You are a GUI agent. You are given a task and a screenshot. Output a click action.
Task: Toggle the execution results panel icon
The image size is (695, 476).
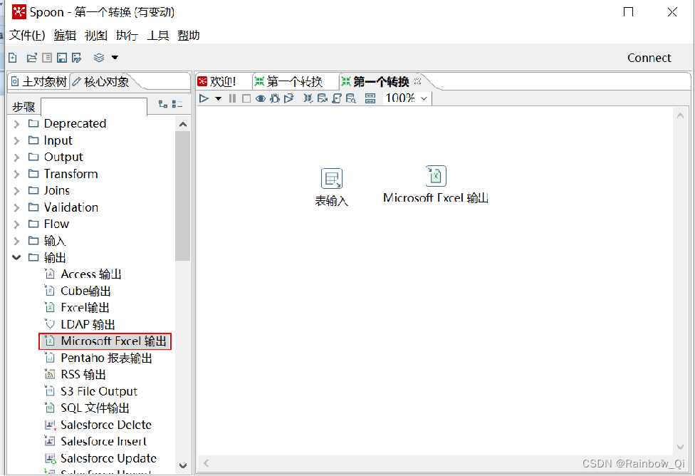pyautogui.click(x=370, y=98)
